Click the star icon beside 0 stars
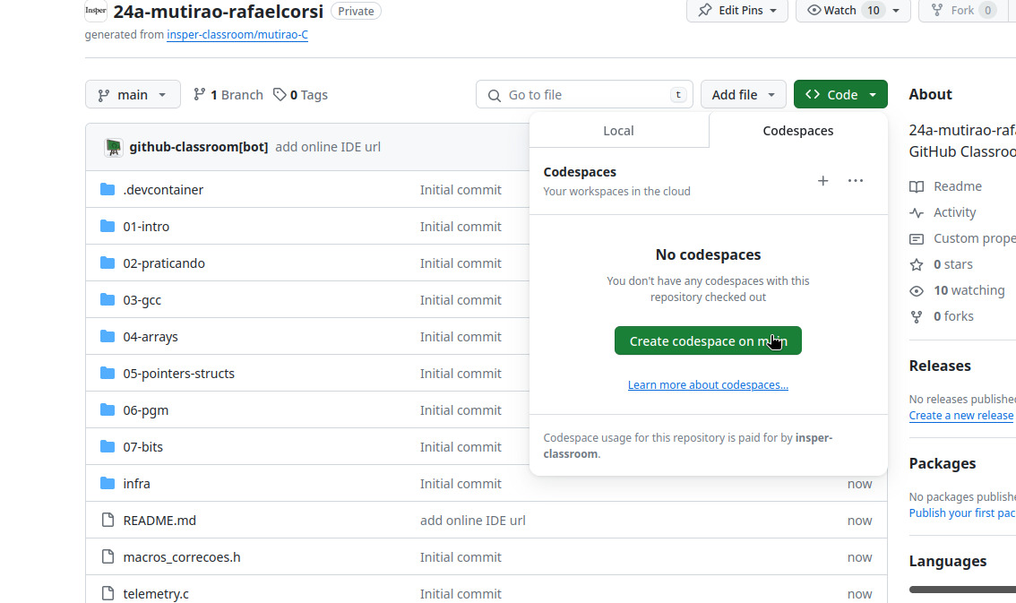This screenshot has height=603, width=1016. pos(917,264)
